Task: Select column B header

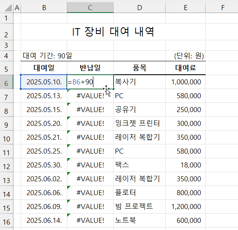Action: click(x=44, y=8)
